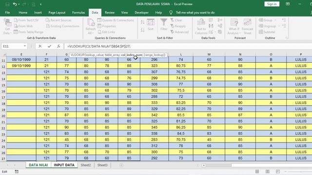Click the Subtotal button

click(267, 32)
